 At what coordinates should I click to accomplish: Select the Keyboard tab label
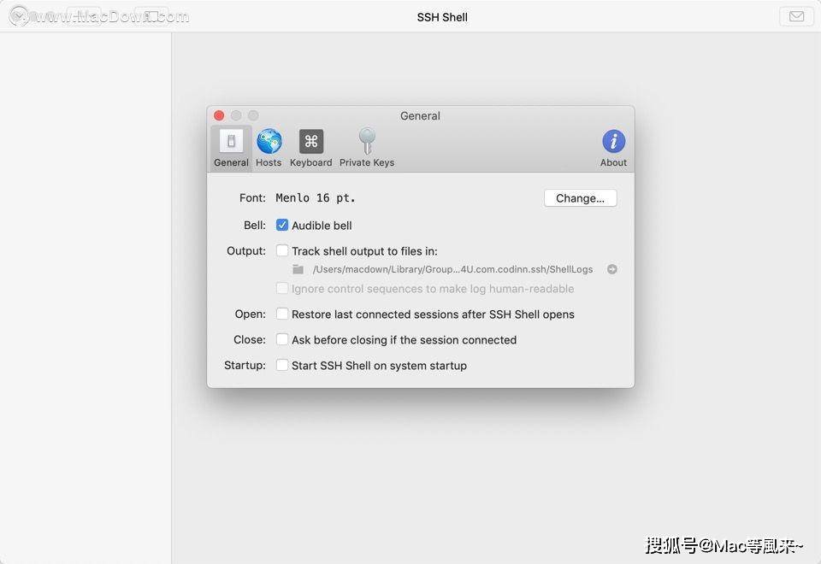point(311,162)
